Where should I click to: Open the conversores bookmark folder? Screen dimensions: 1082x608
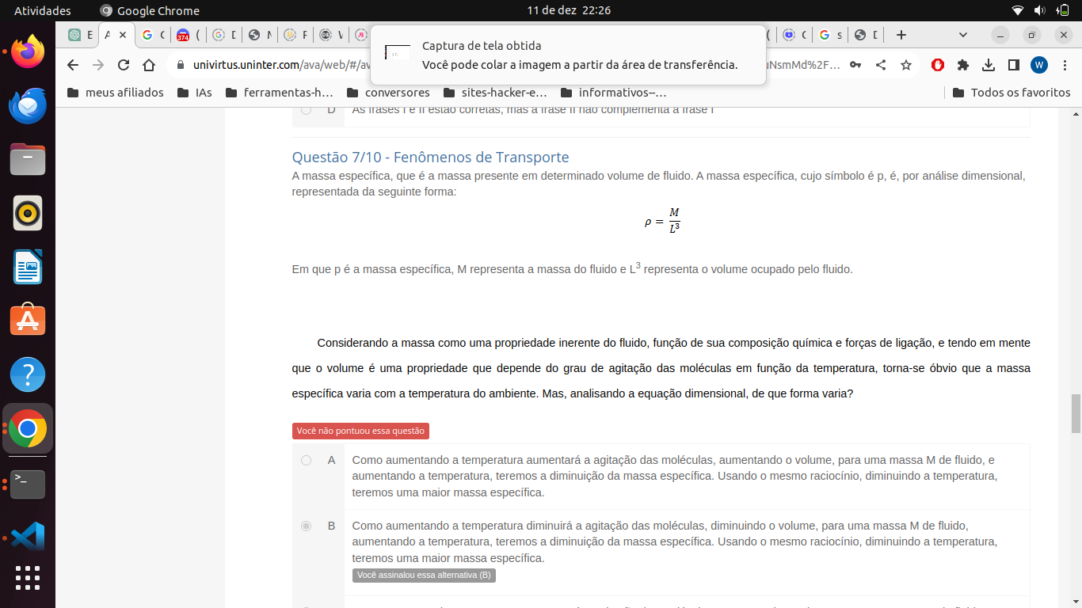(388, 93)
